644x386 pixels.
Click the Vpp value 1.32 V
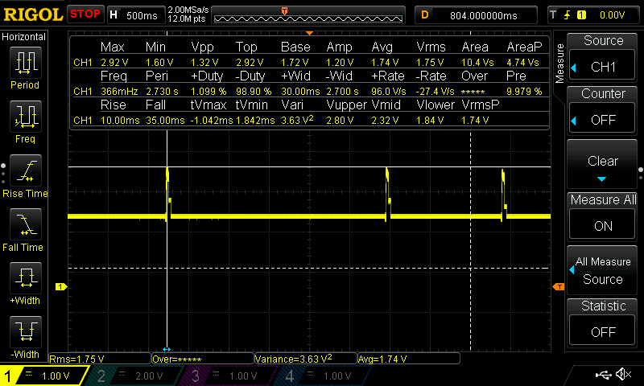pyautogui.click(x=204, y=63)
